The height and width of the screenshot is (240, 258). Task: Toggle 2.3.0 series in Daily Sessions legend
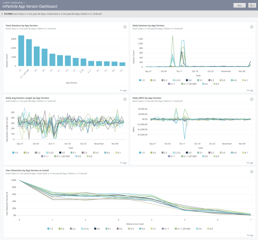[176, 80]
